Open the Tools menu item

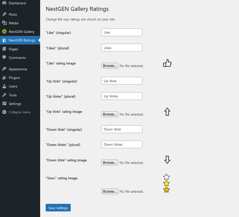pos(13,95)
